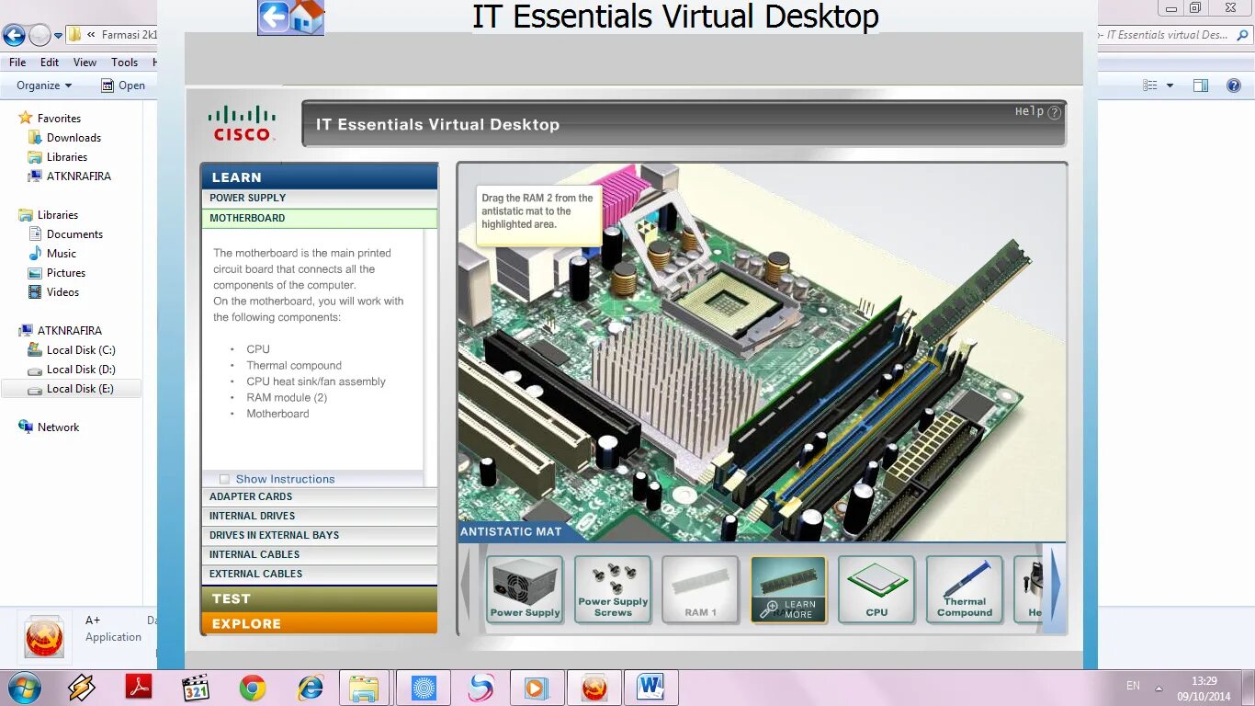Expand the Internal Drives lesson

319,516
